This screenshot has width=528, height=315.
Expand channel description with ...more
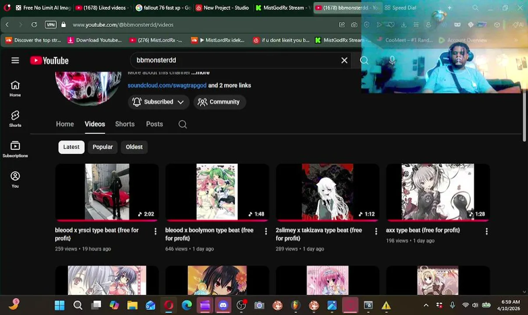coord(200,73)
